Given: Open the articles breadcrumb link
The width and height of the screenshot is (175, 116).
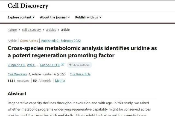Looking at the screenshot, I should tap(51, 30).
